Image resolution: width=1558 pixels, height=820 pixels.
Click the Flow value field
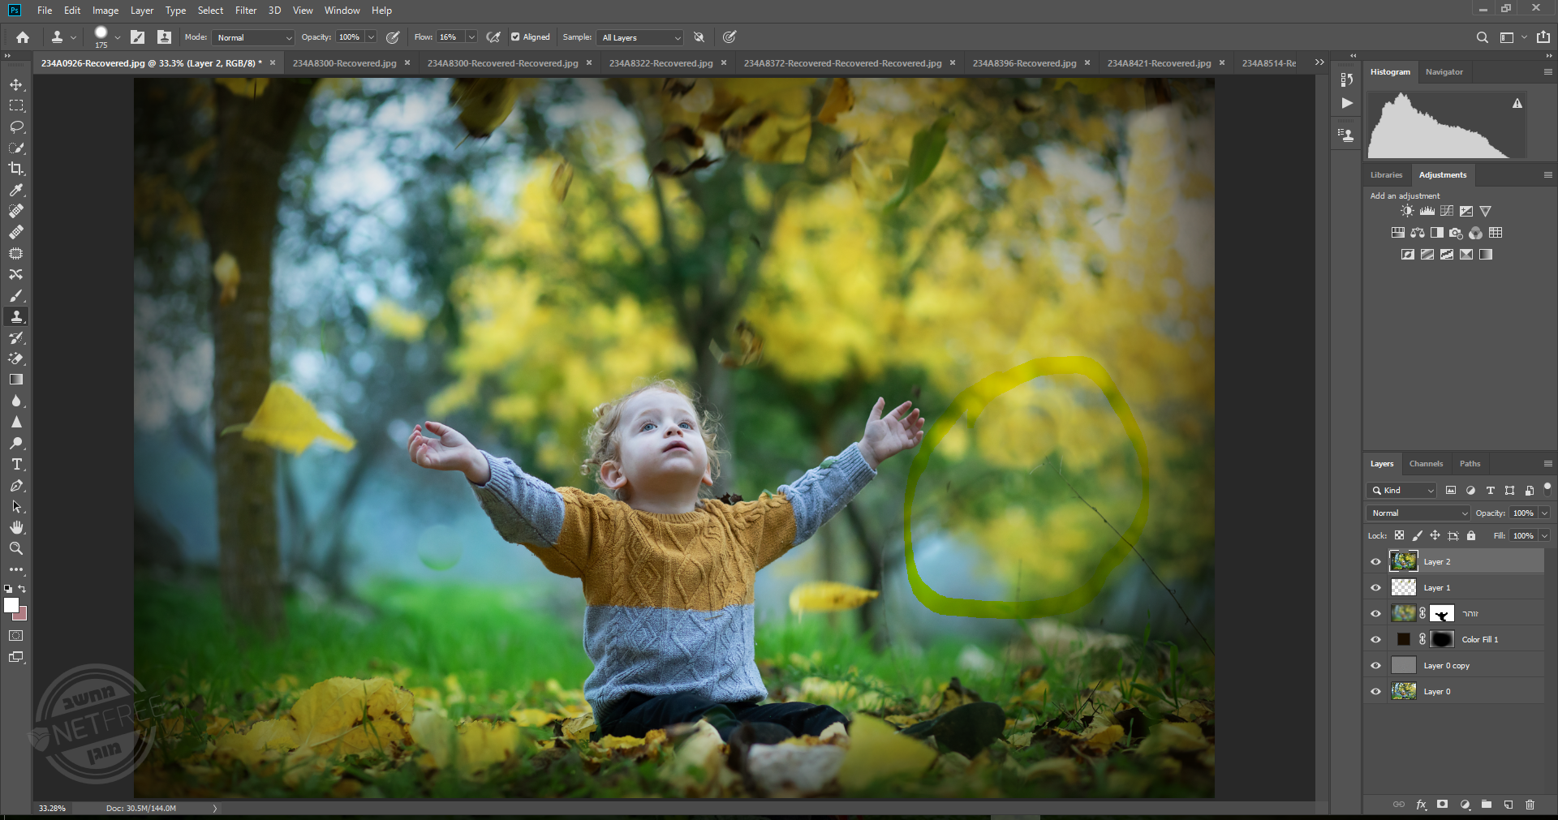(x=450, y=37)
